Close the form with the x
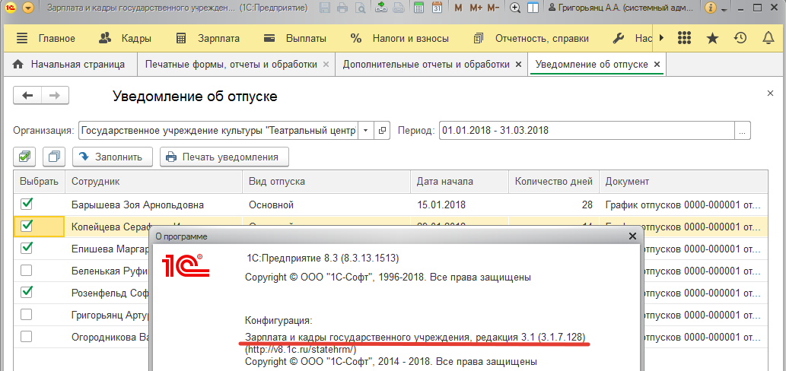This screenshot has height=371, width=786. [771, 93]
